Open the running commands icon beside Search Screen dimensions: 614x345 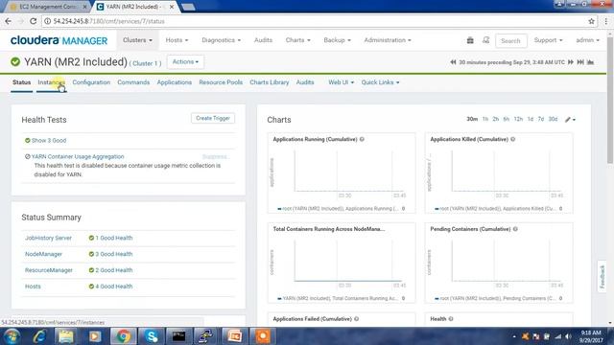(x=485, y=40)
